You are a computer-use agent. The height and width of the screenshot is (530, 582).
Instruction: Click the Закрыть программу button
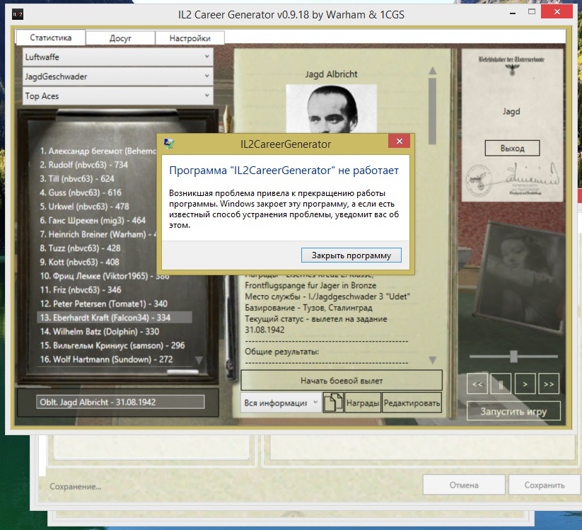pyautogui.click(x=351, y=255)
